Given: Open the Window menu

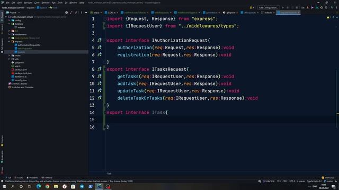Looking at the screenshot, I should 73,3.
